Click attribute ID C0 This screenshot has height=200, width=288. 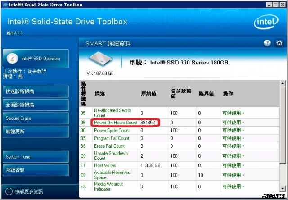pos(83,156)
